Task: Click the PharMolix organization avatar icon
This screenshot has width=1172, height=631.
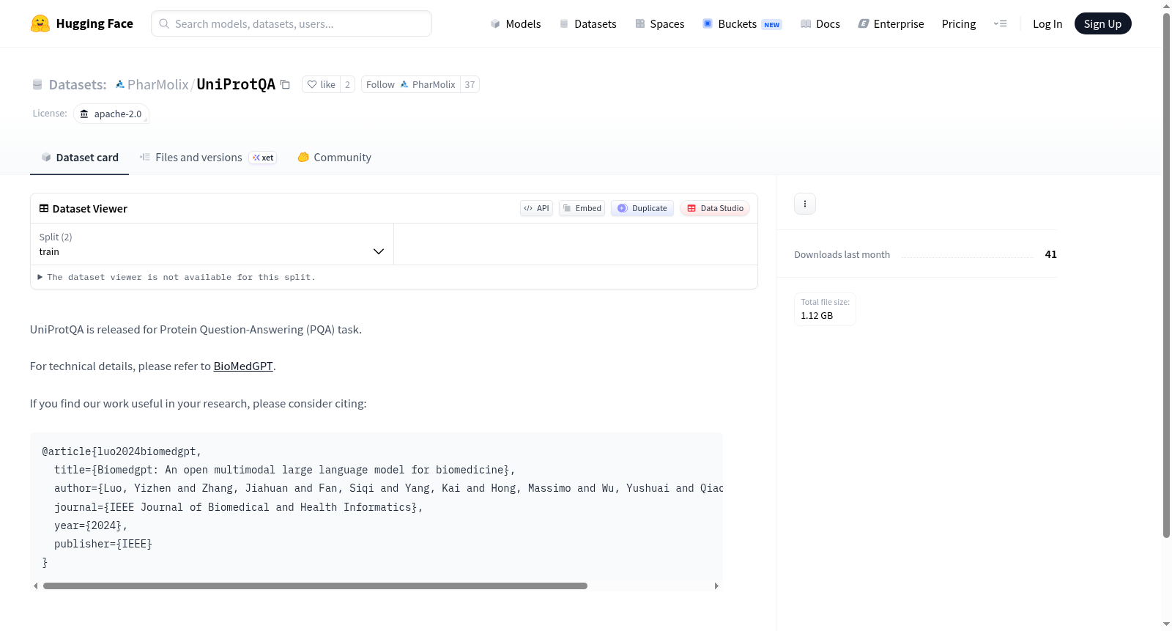Action: click(x=120, y=84)
